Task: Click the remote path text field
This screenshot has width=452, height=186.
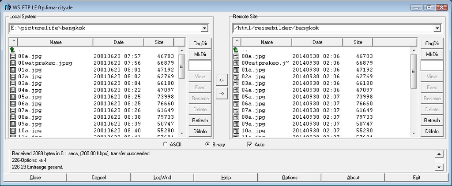Action: [x=333, y=28]
